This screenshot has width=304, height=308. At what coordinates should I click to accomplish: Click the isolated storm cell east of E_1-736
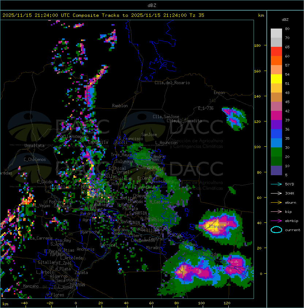(235, 119)
